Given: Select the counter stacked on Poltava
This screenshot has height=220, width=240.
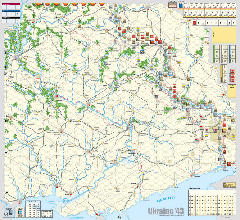Looking at the screenshot, I should [111, 86].
